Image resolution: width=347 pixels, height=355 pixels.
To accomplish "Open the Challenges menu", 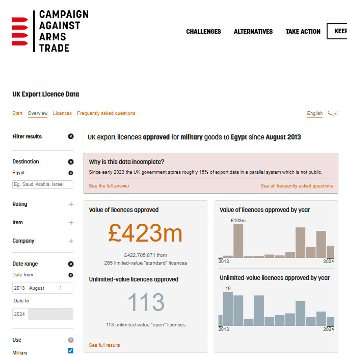I will [203, 32].
